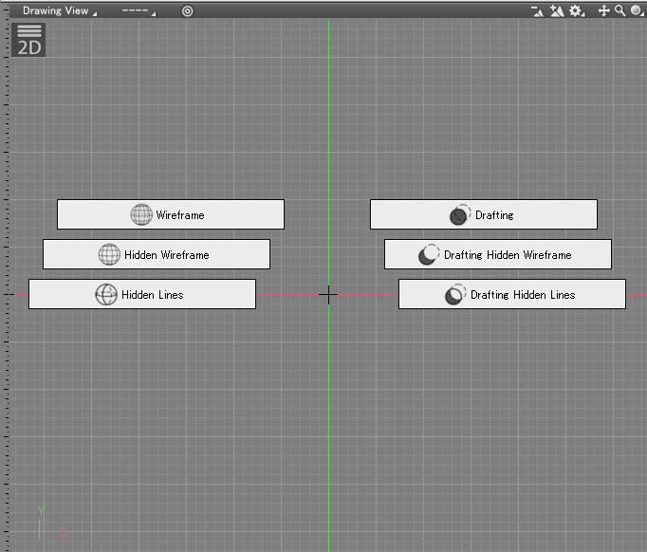
Task: Click the plus mountain navigation icon
Action: (557, 11)
